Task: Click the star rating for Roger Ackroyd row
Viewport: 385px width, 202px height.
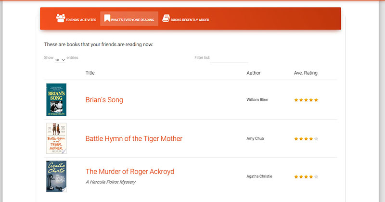Action: (x=306, y=176)
